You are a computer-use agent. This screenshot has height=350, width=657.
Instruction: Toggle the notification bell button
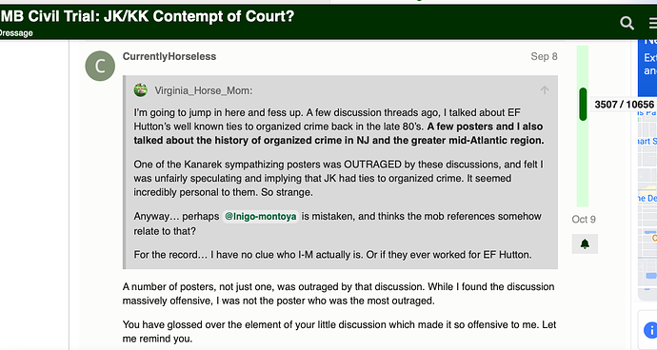pos(585,244)
